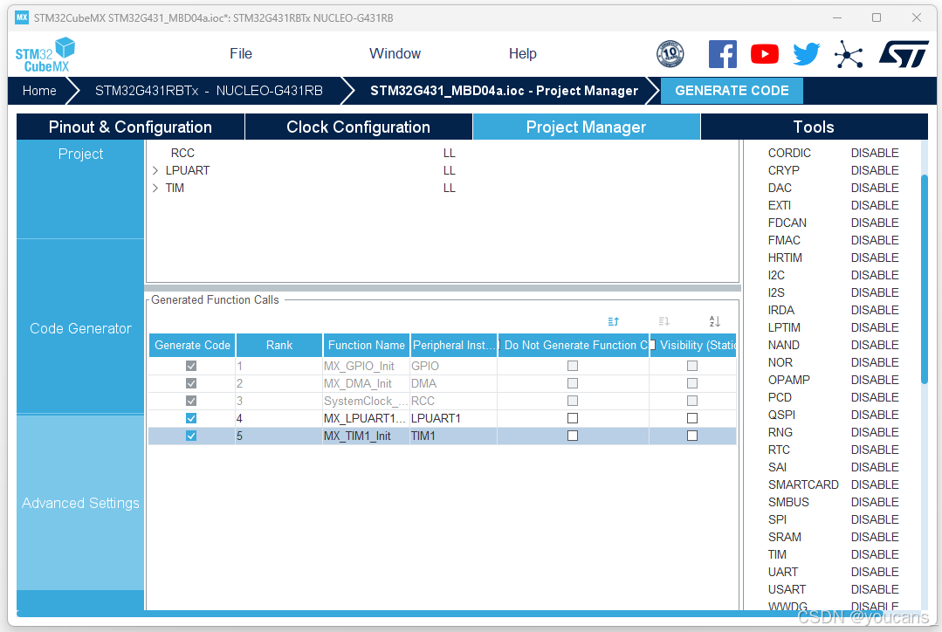The height and width of the screenshot is (632, 942).
Task: Click the RTC DISABLE entry
Action: (x=833, y=450)
